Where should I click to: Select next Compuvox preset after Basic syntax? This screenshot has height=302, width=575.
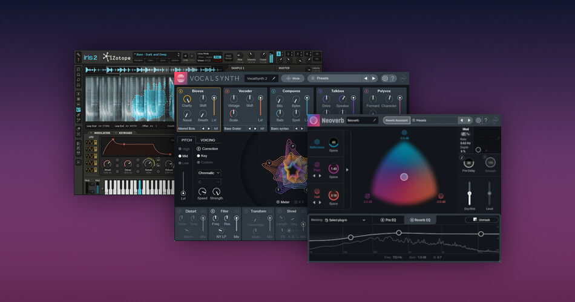click(x=302, y=129)
